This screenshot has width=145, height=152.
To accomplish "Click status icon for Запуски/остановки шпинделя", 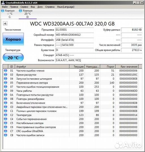I will tap(6, 79).
